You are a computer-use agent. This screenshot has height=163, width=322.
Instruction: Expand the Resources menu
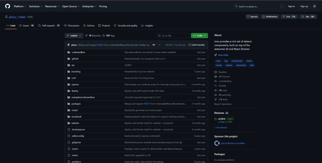pos(52,6)
